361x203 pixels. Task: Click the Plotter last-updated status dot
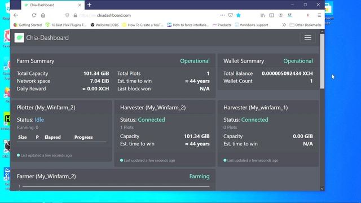pos(19,155)
